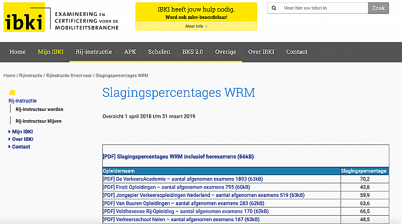
Task: Click the magnifier icon in search box
Action: [274, 8]
